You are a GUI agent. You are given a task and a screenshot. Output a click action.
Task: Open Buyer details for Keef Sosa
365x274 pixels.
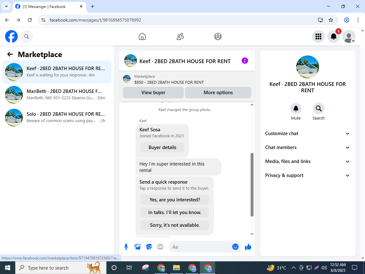162,147
